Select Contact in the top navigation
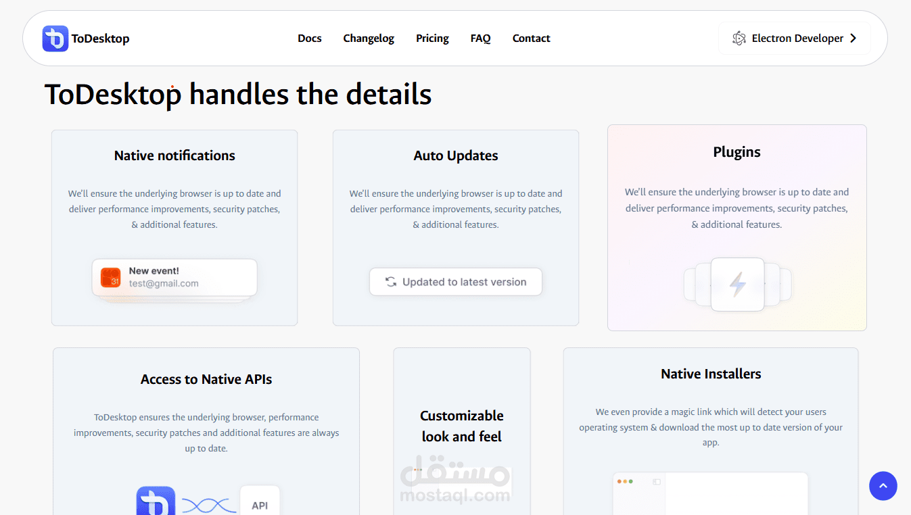Viewport: 911px width, 515px height. (x=532, y=39)
